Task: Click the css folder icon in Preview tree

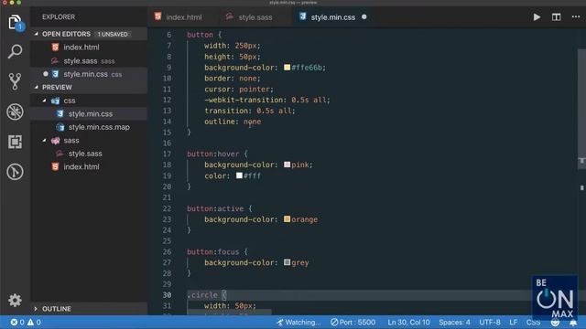Action: pyautogui.click(x=55, y=101)
